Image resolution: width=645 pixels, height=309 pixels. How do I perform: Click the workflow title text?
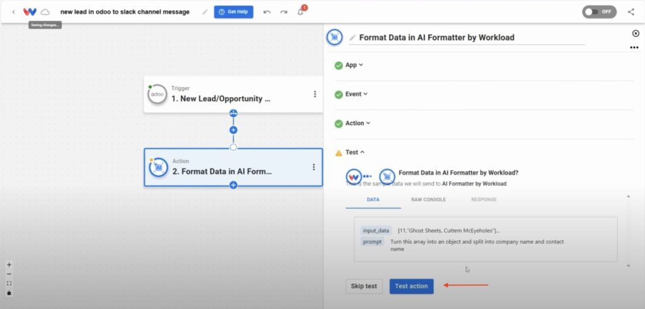pyautogui.click(x=125, y=12)
